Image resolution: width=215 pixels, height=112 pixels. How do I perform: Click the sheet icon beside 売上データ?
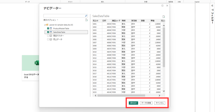pyautogui.click(x=51, y=39)
